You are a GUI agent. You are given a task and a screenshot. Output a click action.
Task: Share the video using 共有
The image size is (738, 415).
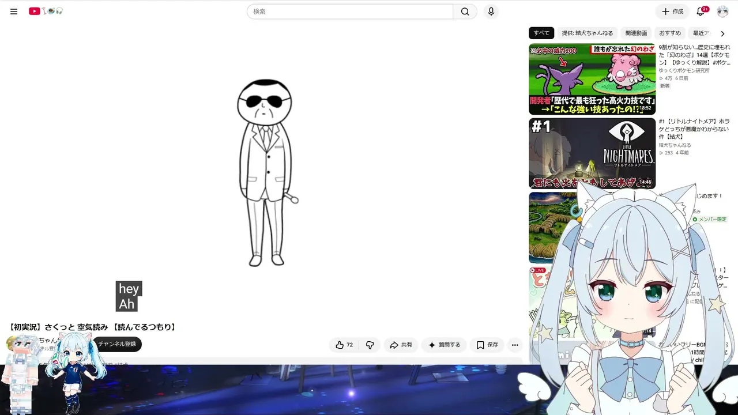tap(401, 345)
